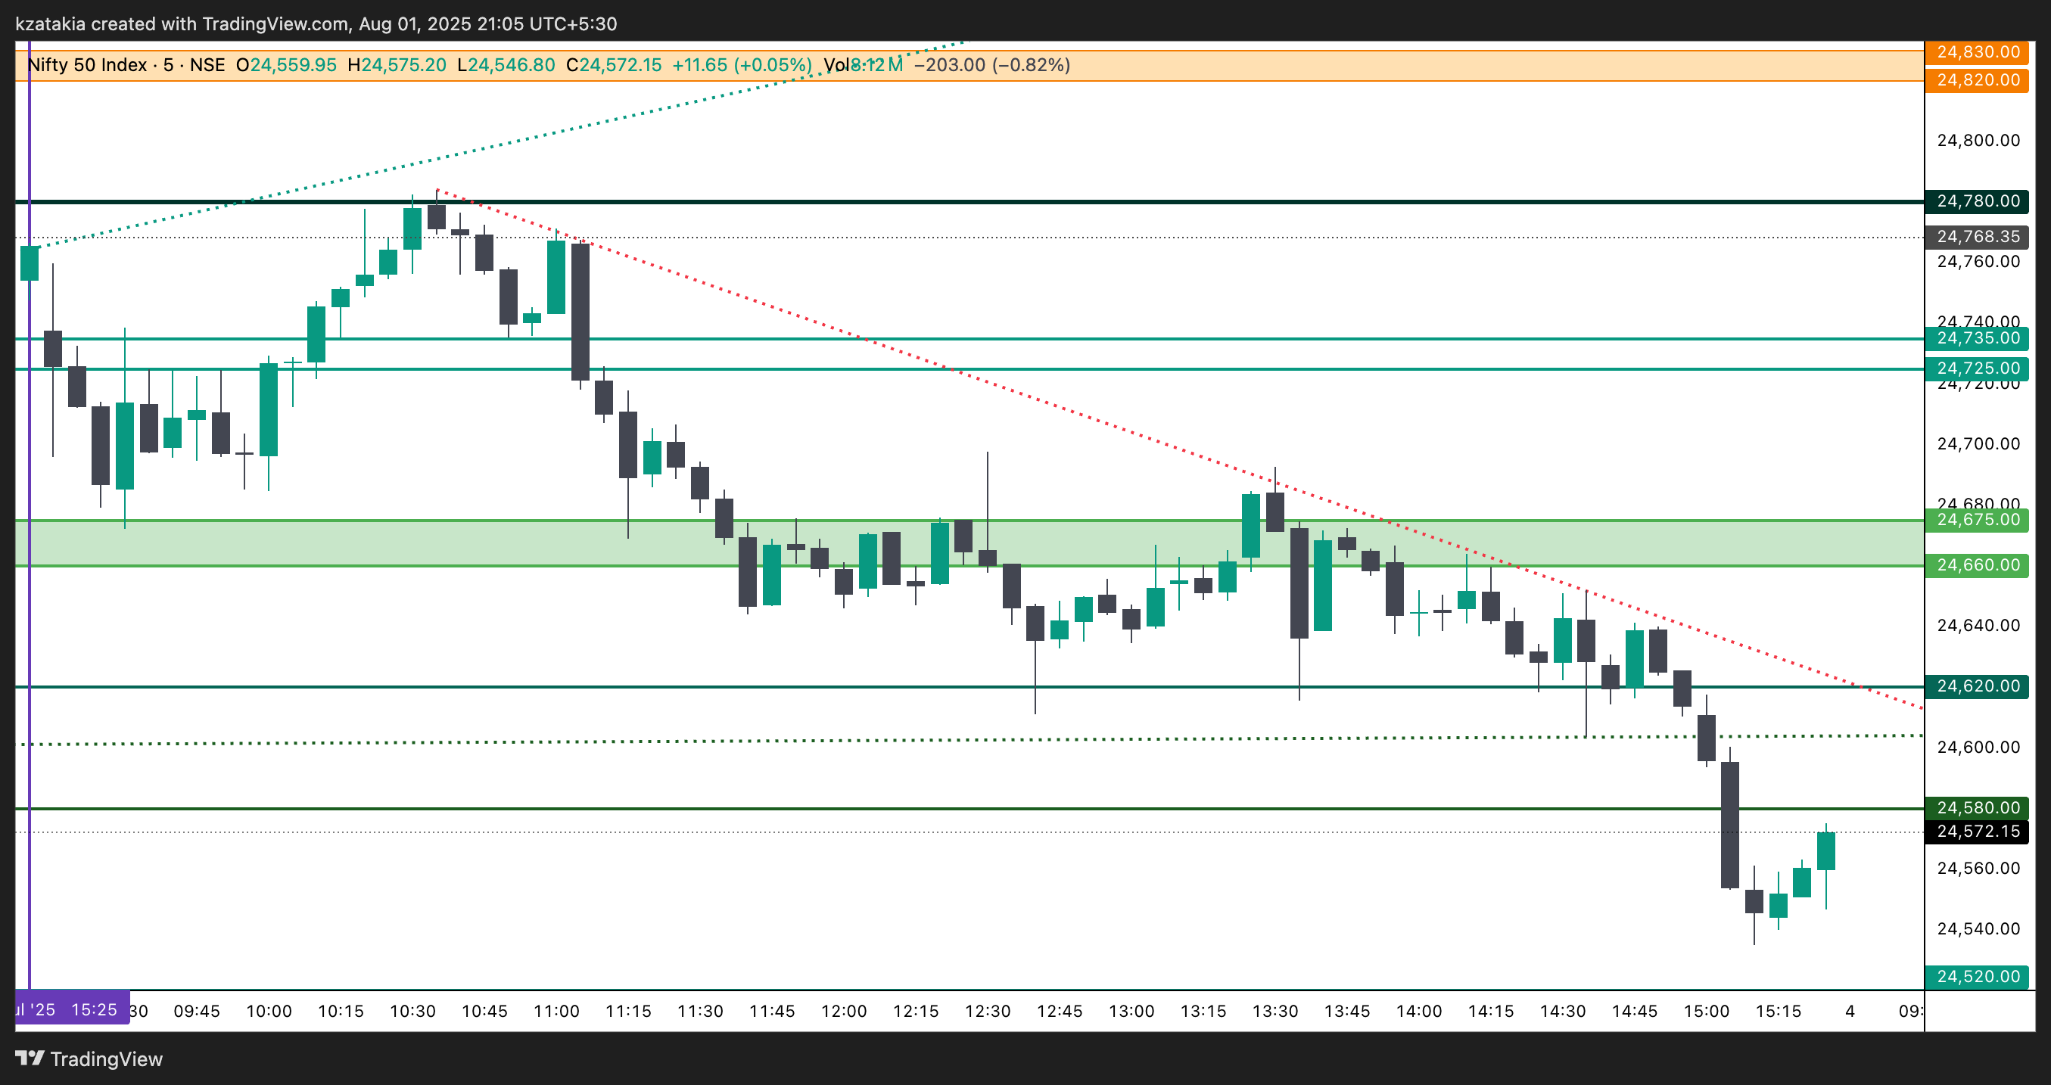Click the 10:30 time axis label
This screenshot has height=1085, width=2051.
(x=412, y=1011)
